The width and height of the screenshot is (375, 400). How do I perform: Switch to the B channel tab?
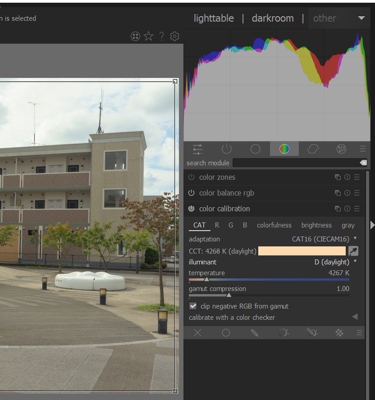click(x=245, y=225)
